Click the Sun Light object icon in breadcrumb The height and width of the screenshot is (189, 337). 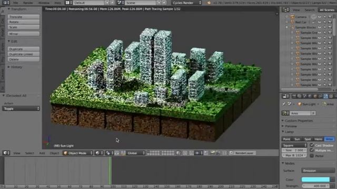pyautogui.click(x=300, y=104)
